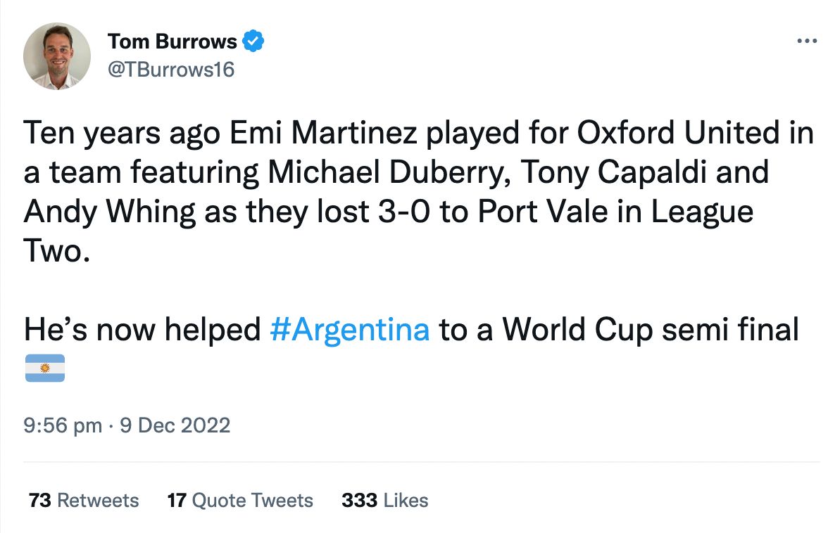Viewport: 828px width, 533px height.
Task: Click the Retweets count number 73
Action: (40, 501)
